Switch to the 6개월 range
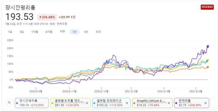The height and width of the screenshot is (111, 218). (x=49, y=32)
